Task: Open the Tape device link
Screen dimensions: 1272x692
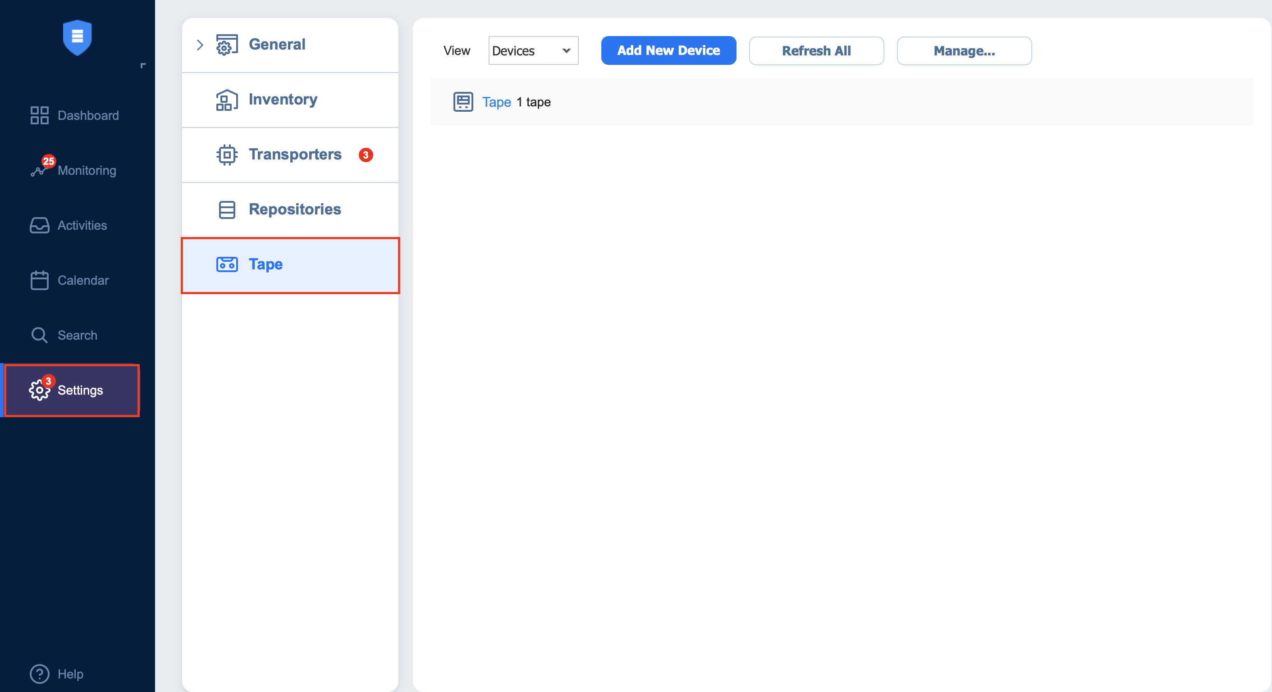Action: coord(496,102)
